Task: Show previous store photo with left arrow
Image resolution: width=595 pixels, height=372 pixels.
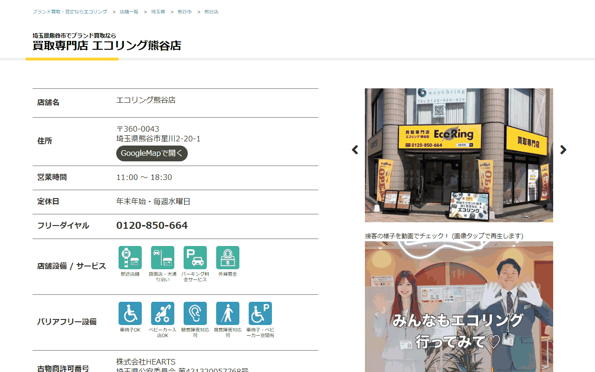Action: pyautogui.click(x=355, y=150)
